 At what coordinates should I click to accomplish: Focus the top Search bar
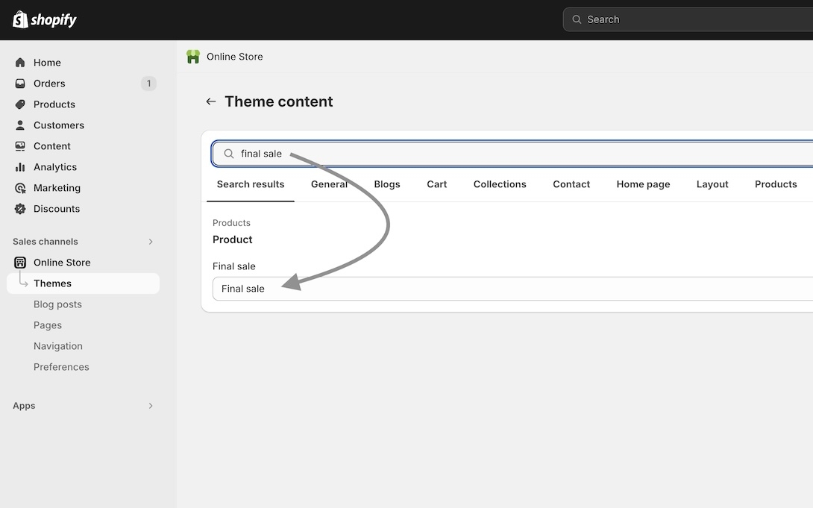tap(686, 19)
